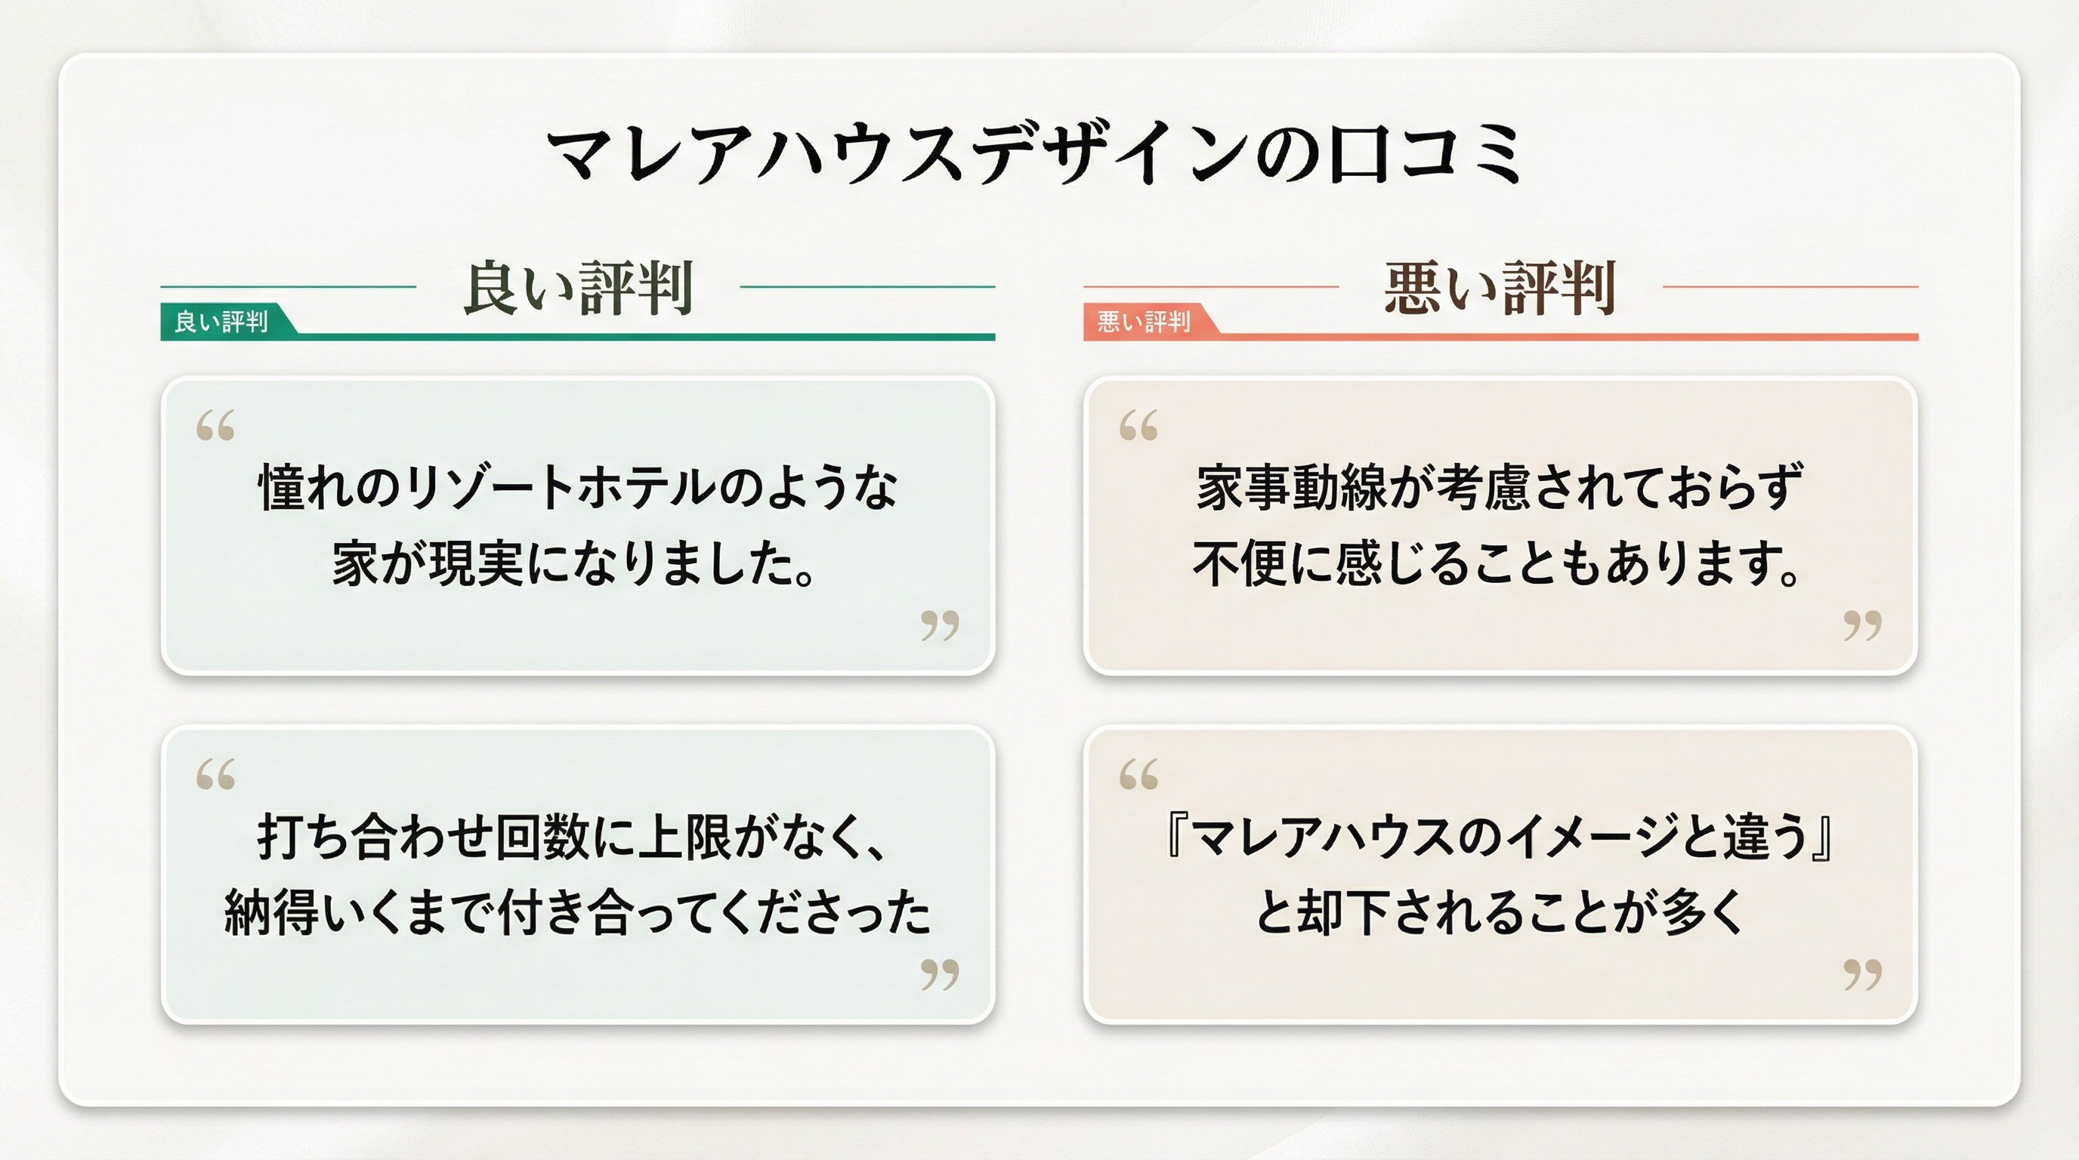The width and height of the screenshot is (2079, 1160).
Task: Click the large 良い評判 section heading
Action: (578, 288)
